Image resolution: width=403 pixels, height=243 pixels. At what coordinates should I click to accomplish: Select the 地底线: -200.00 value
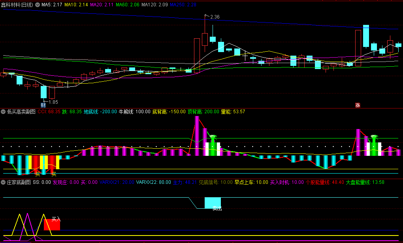pyautogui.click(x=100, y=112)
